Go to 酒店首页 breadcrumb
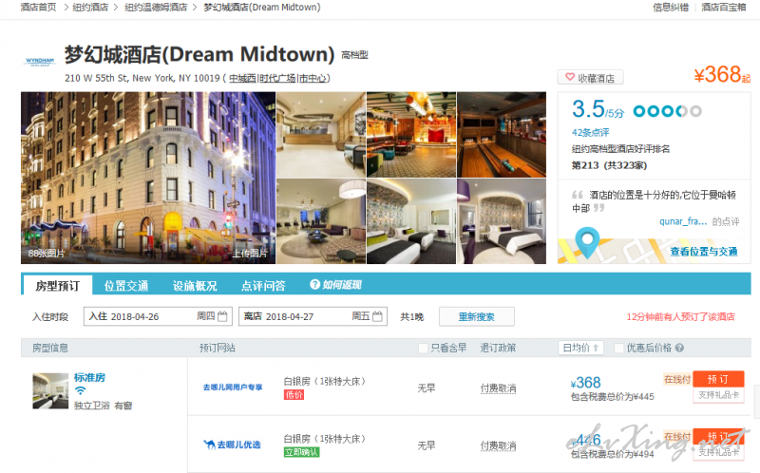The height and width of the screenshot is (473, 760). [x=38, y=8]
